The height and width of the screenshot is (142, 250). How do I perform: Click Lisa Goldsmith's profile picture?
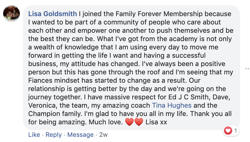pos(11,13)
